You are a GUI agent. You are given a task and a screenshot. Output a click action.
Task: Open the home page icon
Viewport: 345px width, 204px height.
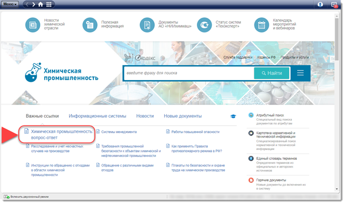[40, 4]
